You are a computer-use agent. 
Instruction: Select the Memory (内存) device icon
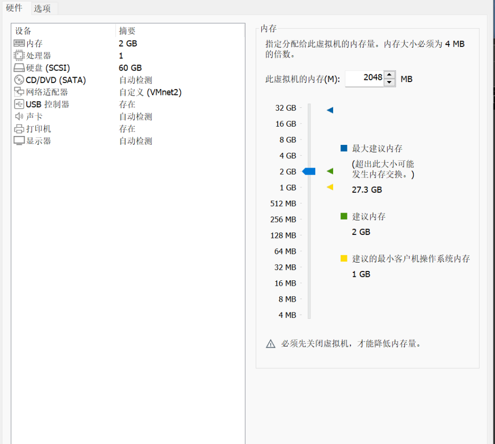pyautogui.click(x=19, y=44)
